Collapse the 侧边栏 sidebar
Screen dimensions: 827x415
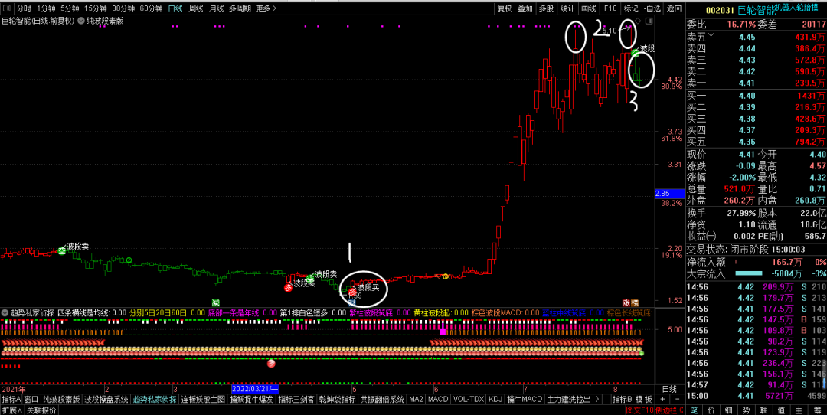(x=670, y=410)
